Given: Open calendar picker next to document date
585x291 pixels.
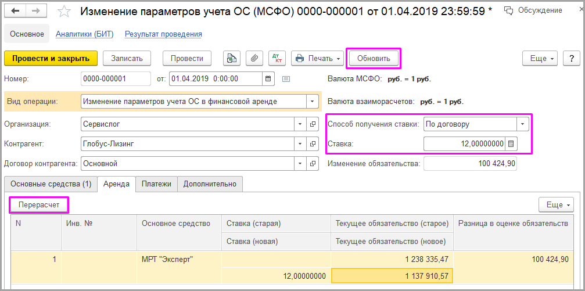Looking at the screenshot, I should 268,79.
